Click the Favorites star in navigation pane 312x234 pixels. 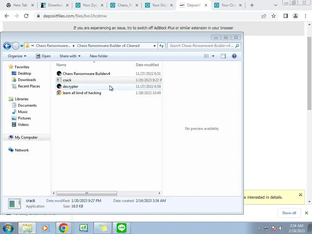(x=11, y=67)
